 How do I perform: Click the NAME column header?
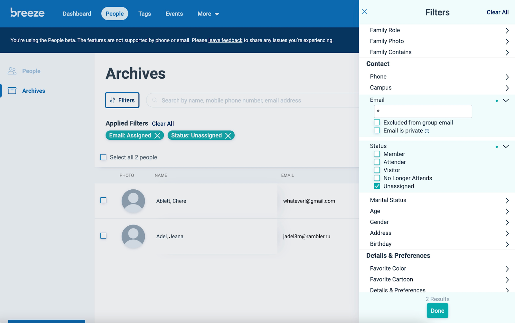click(x=161, y=176)
